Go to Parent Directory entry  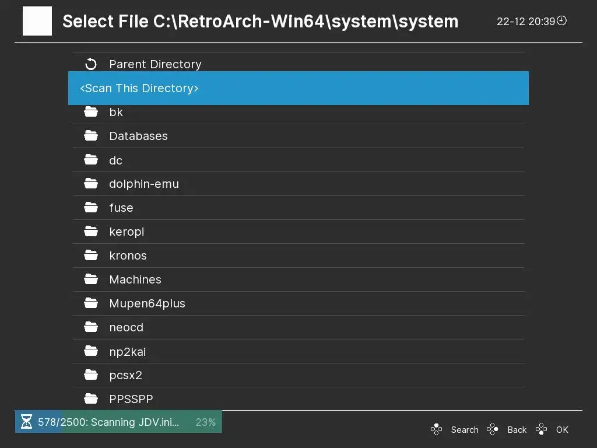coord(155,64)
